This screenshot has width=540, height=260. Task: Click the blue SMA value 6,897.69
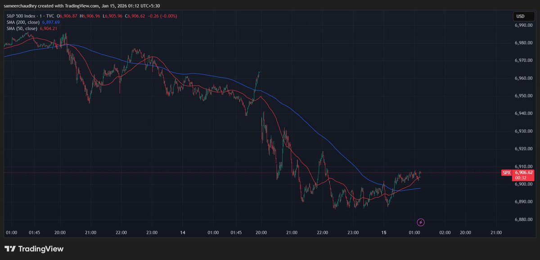pyautogui.click(x=51, y=22)
